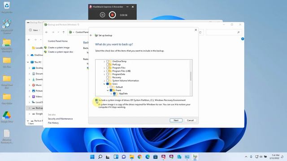
Task: Open Backup and Restore taskbar icon
Action: tap(195, 157)
